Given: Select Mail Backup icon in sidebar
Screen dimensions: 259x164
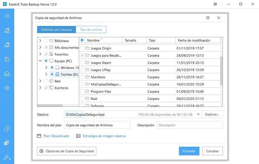Looking at the screenshot, I should pyautogui.click(x=7, y=74).
